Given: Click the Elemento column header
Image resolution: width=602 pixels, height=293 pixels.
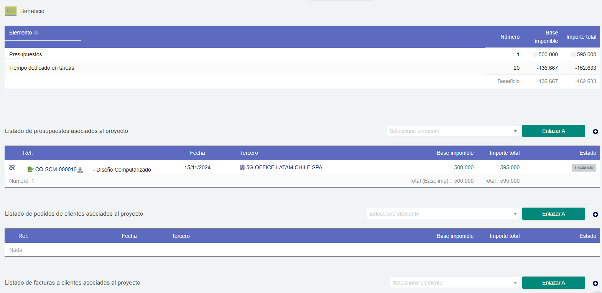Looking at the screenshot, I should click(21, 33).
